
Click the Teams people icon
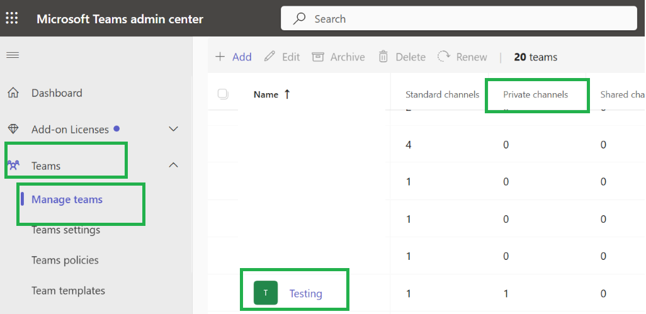coord(13,165)
